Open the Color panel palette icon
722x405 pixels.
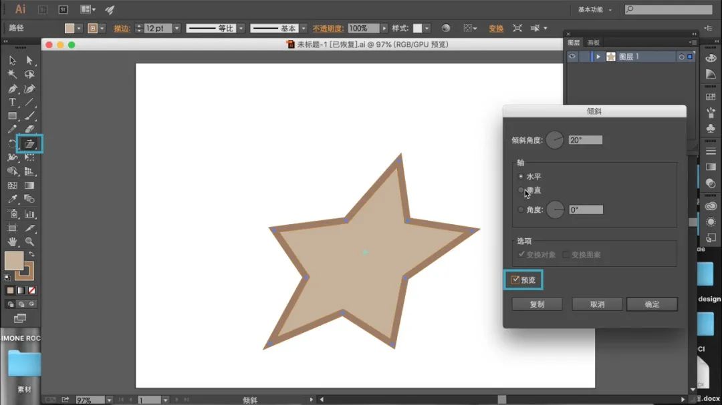(711, 58)
